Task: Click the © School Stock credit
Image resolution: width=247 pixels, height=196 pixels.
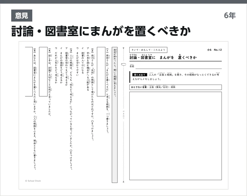Action: click(x=33, y=181)
